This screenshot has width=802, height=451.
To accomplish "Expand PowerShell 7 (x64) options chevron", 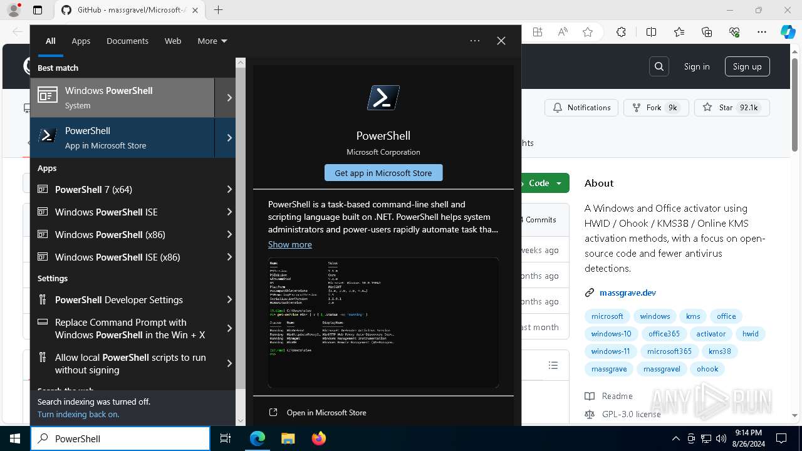I will [229, 189].
